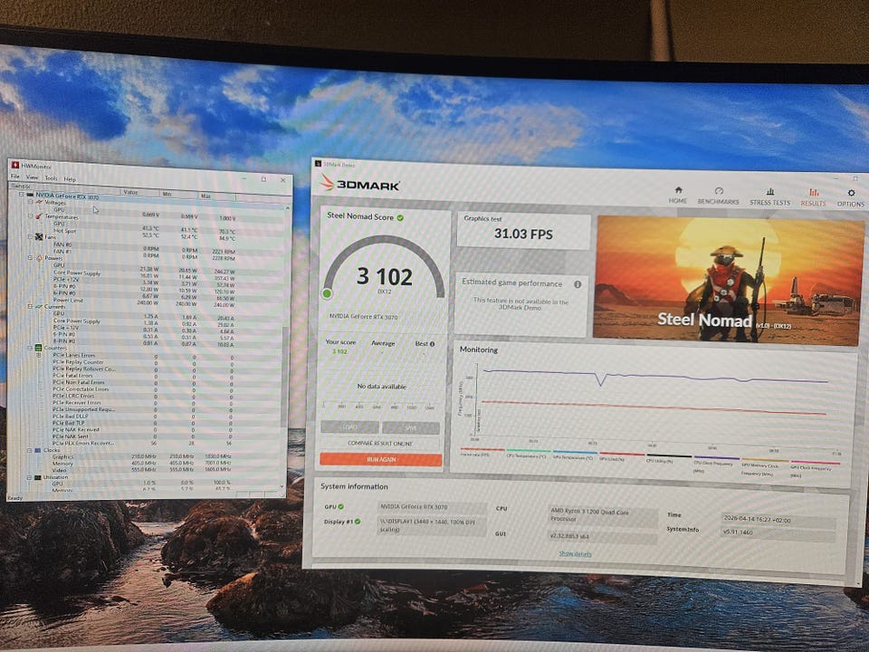
Task: Click the RUN AGAIN button
Action: click(x=381, y=460)
